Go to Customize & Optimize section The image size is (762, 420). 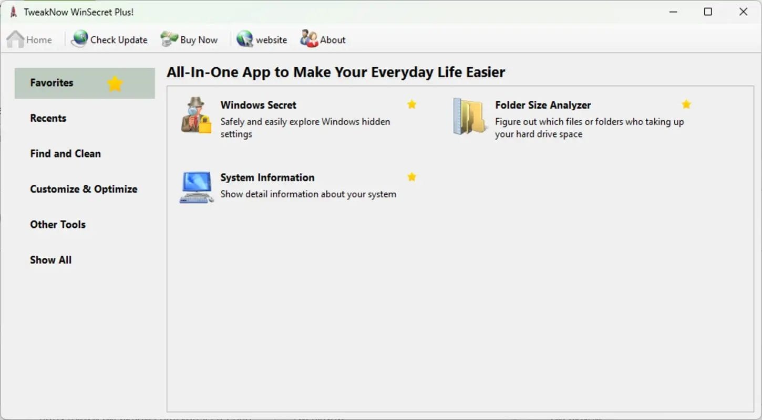(x=84, y=189)
